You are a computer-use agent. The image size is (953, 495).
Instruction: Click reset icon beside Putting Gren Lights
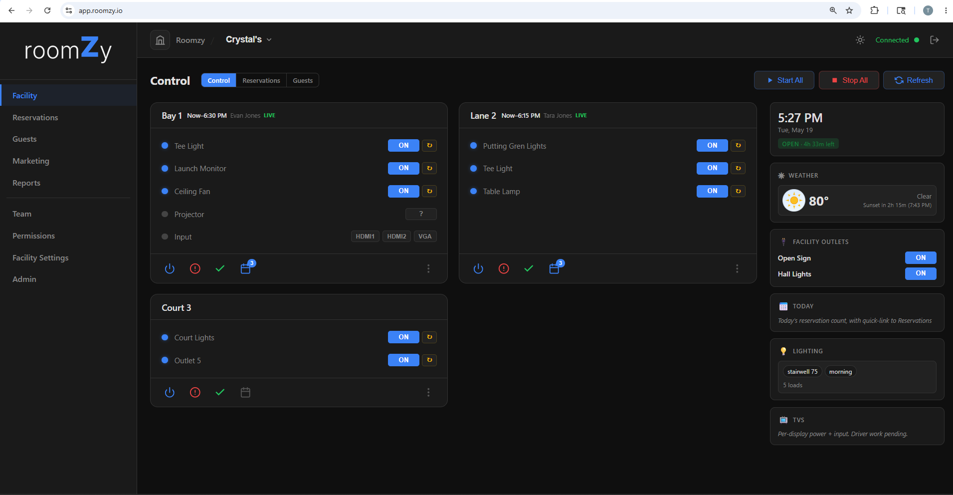(738, 146)
